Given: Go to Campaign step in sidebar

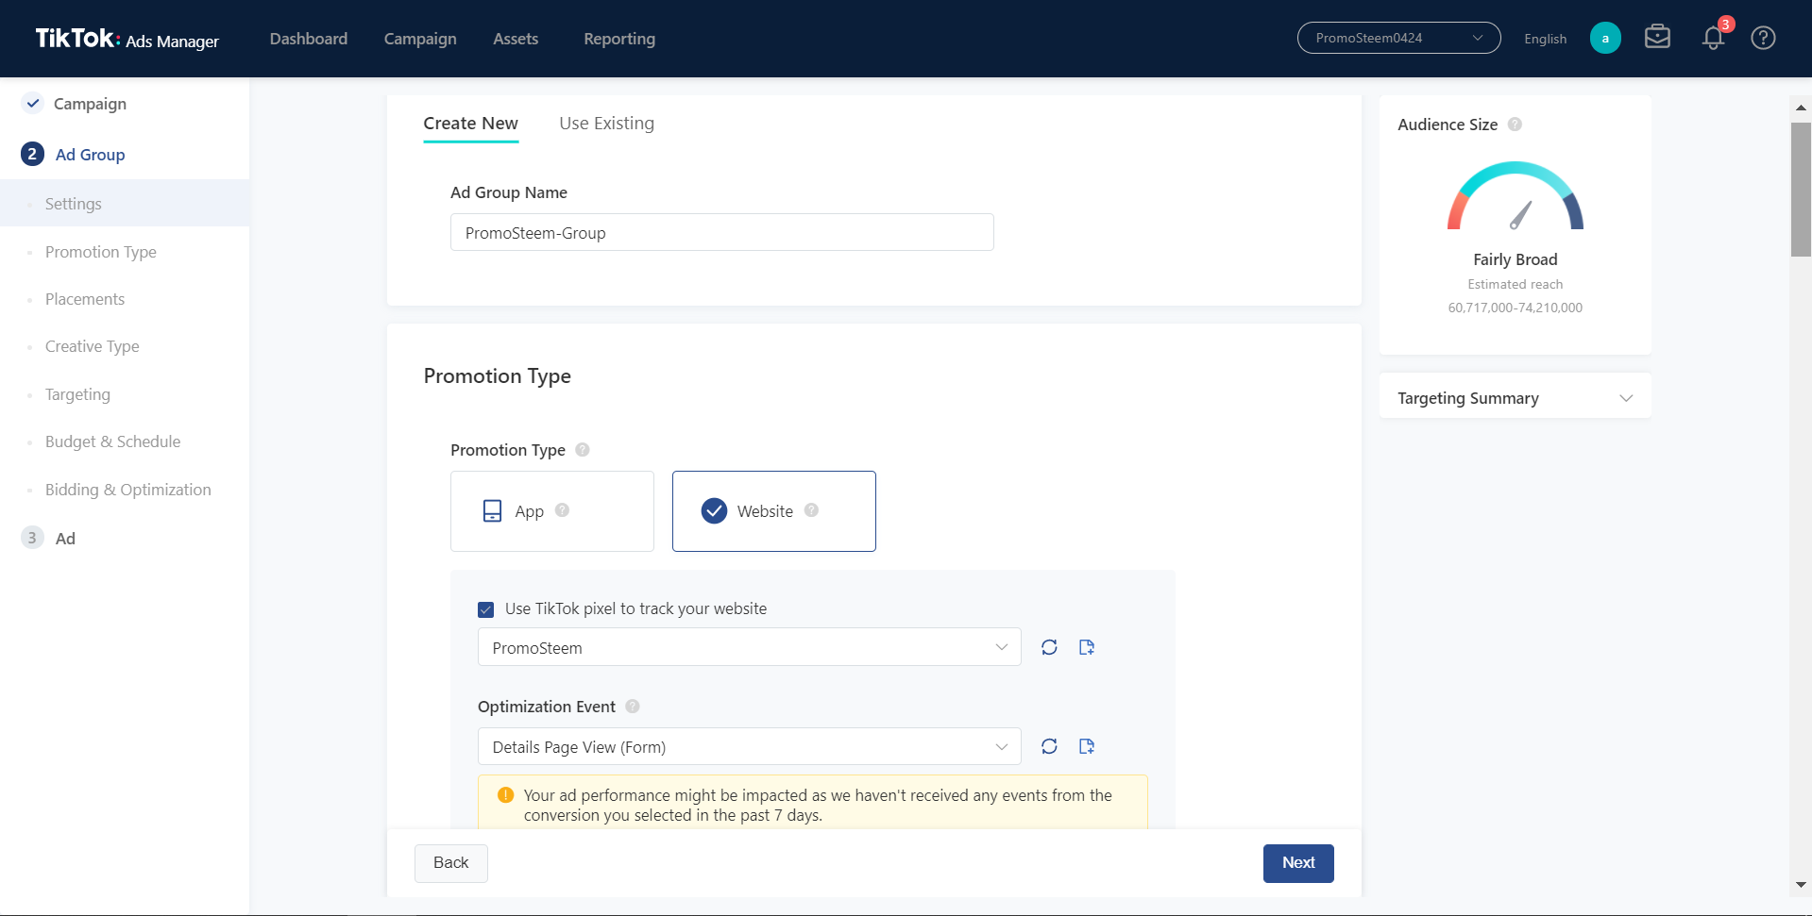Looking at the screenshot, I should point(90,104).
